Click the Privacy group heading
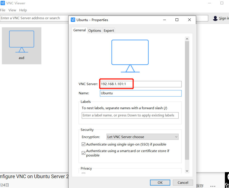The height and width of the screenshot is (188, 229). [86, 168]
